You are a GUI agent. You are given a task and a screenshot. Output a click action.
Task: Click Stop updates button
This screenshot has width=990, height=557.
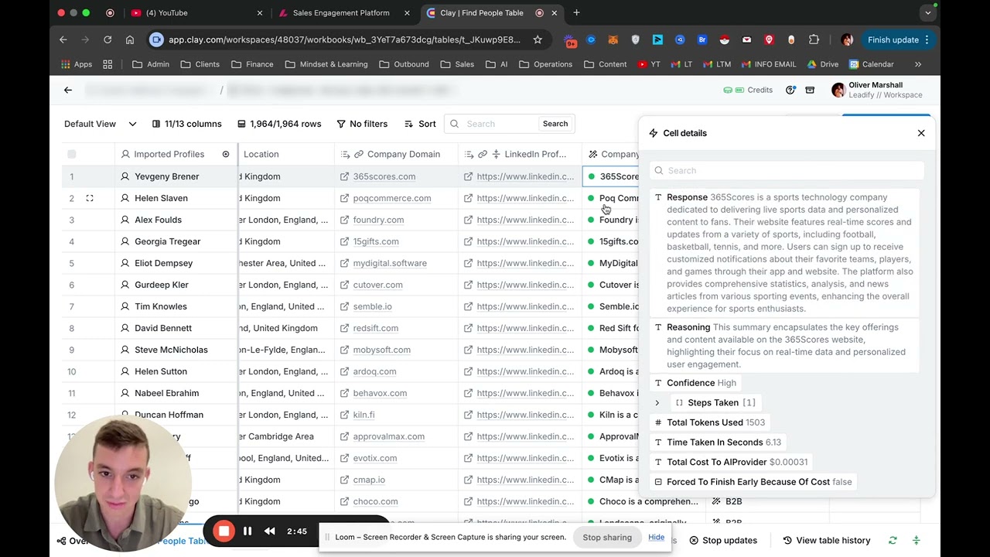(723, 541)
